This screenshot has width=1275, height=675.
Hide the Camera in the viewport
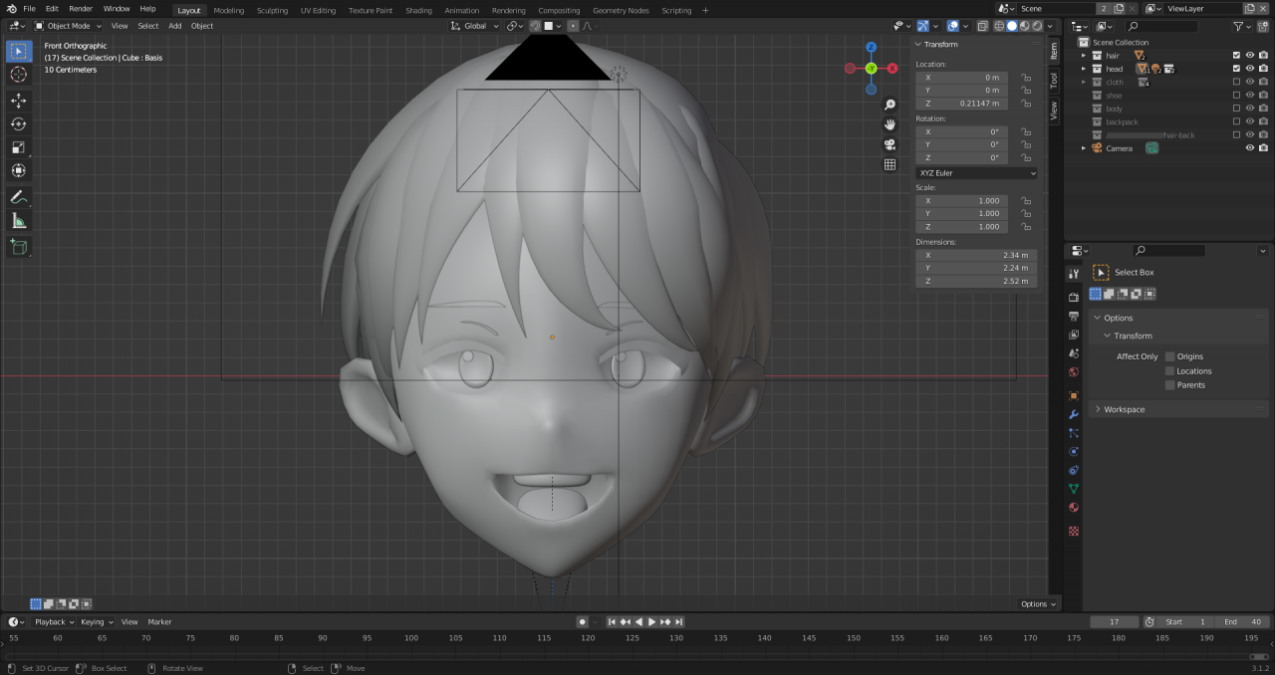pos(1249,148)
